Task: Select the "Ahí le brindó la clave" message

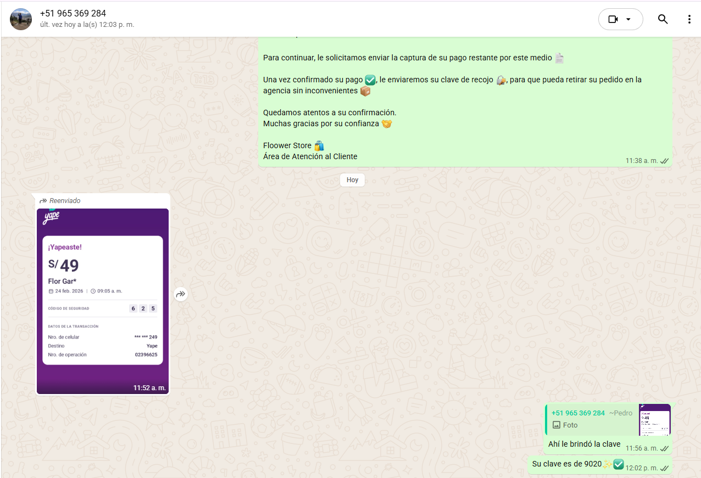Action: pos(584,444)
